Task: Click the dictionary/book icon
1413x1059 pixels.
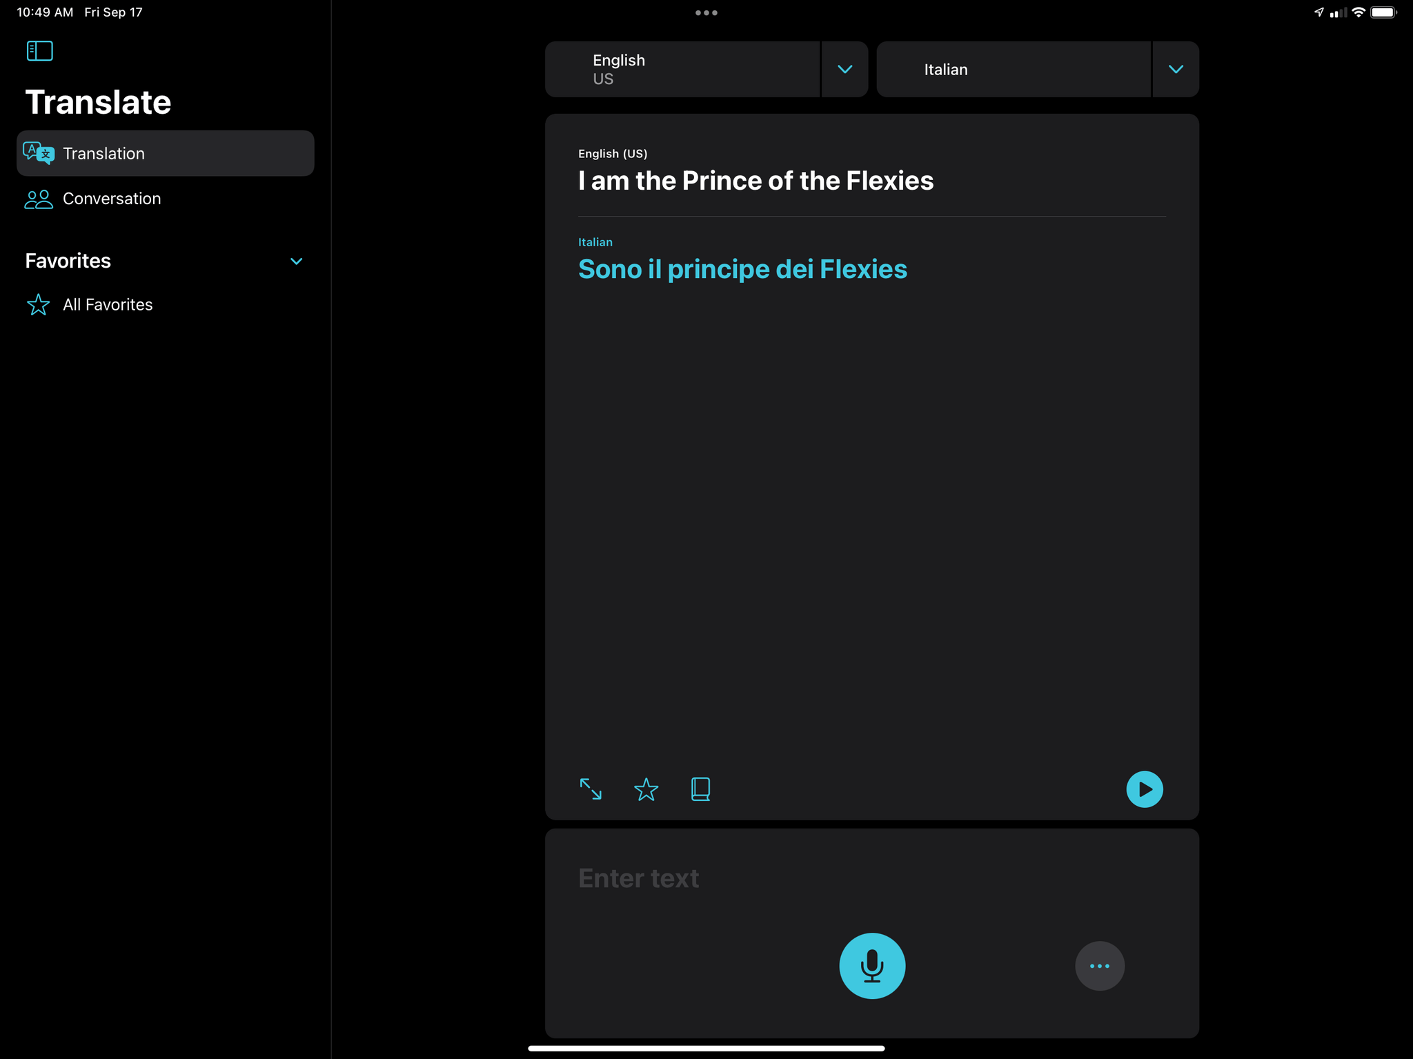Action: [701, 789]
